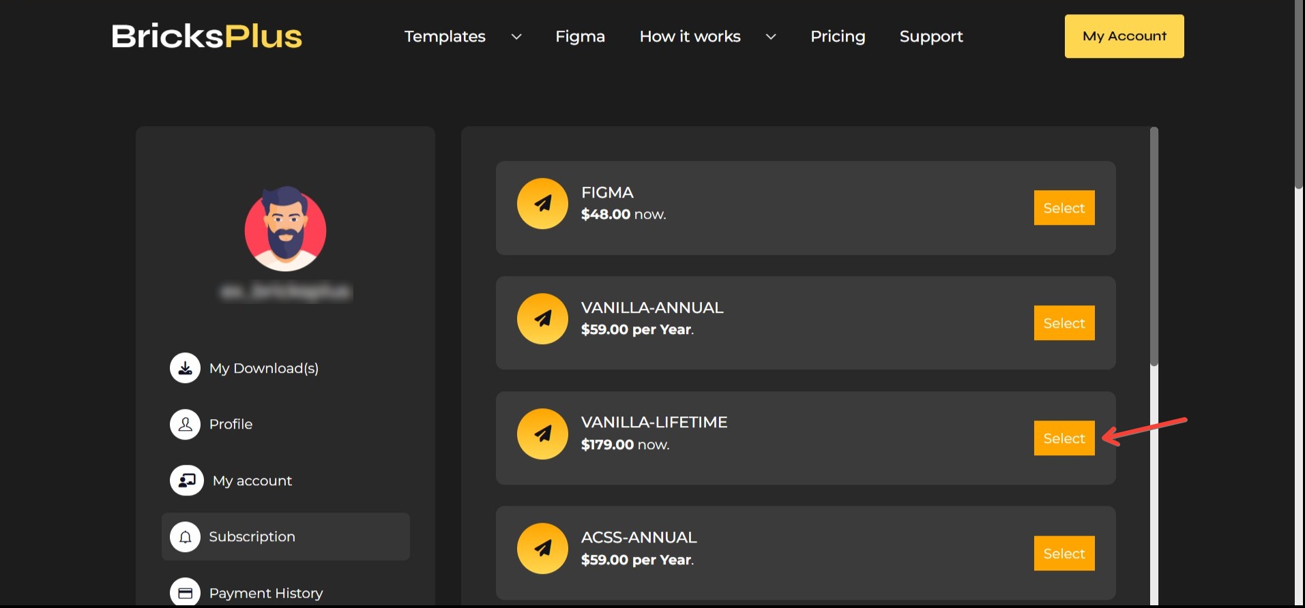This screenshot has width=1305, height=608.
Task: Click the ACSS-ANNUAL $59.00 per Year price
Action: (x=637, y=560)
